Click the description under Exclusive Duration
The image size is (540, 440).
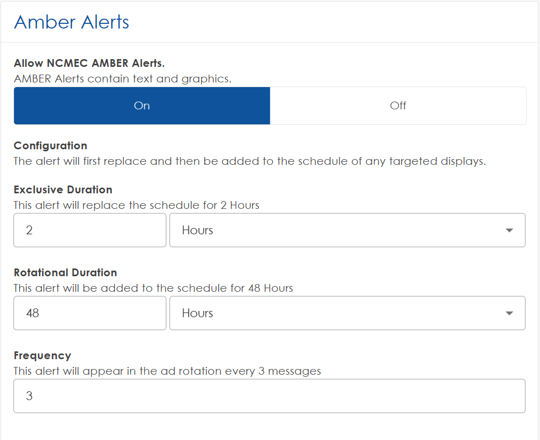pyautogui.click(x=136, y=205)
